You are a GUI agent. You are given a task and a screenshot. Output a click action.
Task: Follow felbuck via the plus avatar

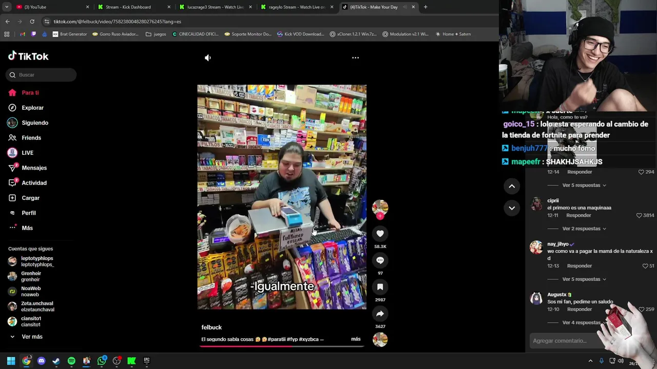pos(380,216)
